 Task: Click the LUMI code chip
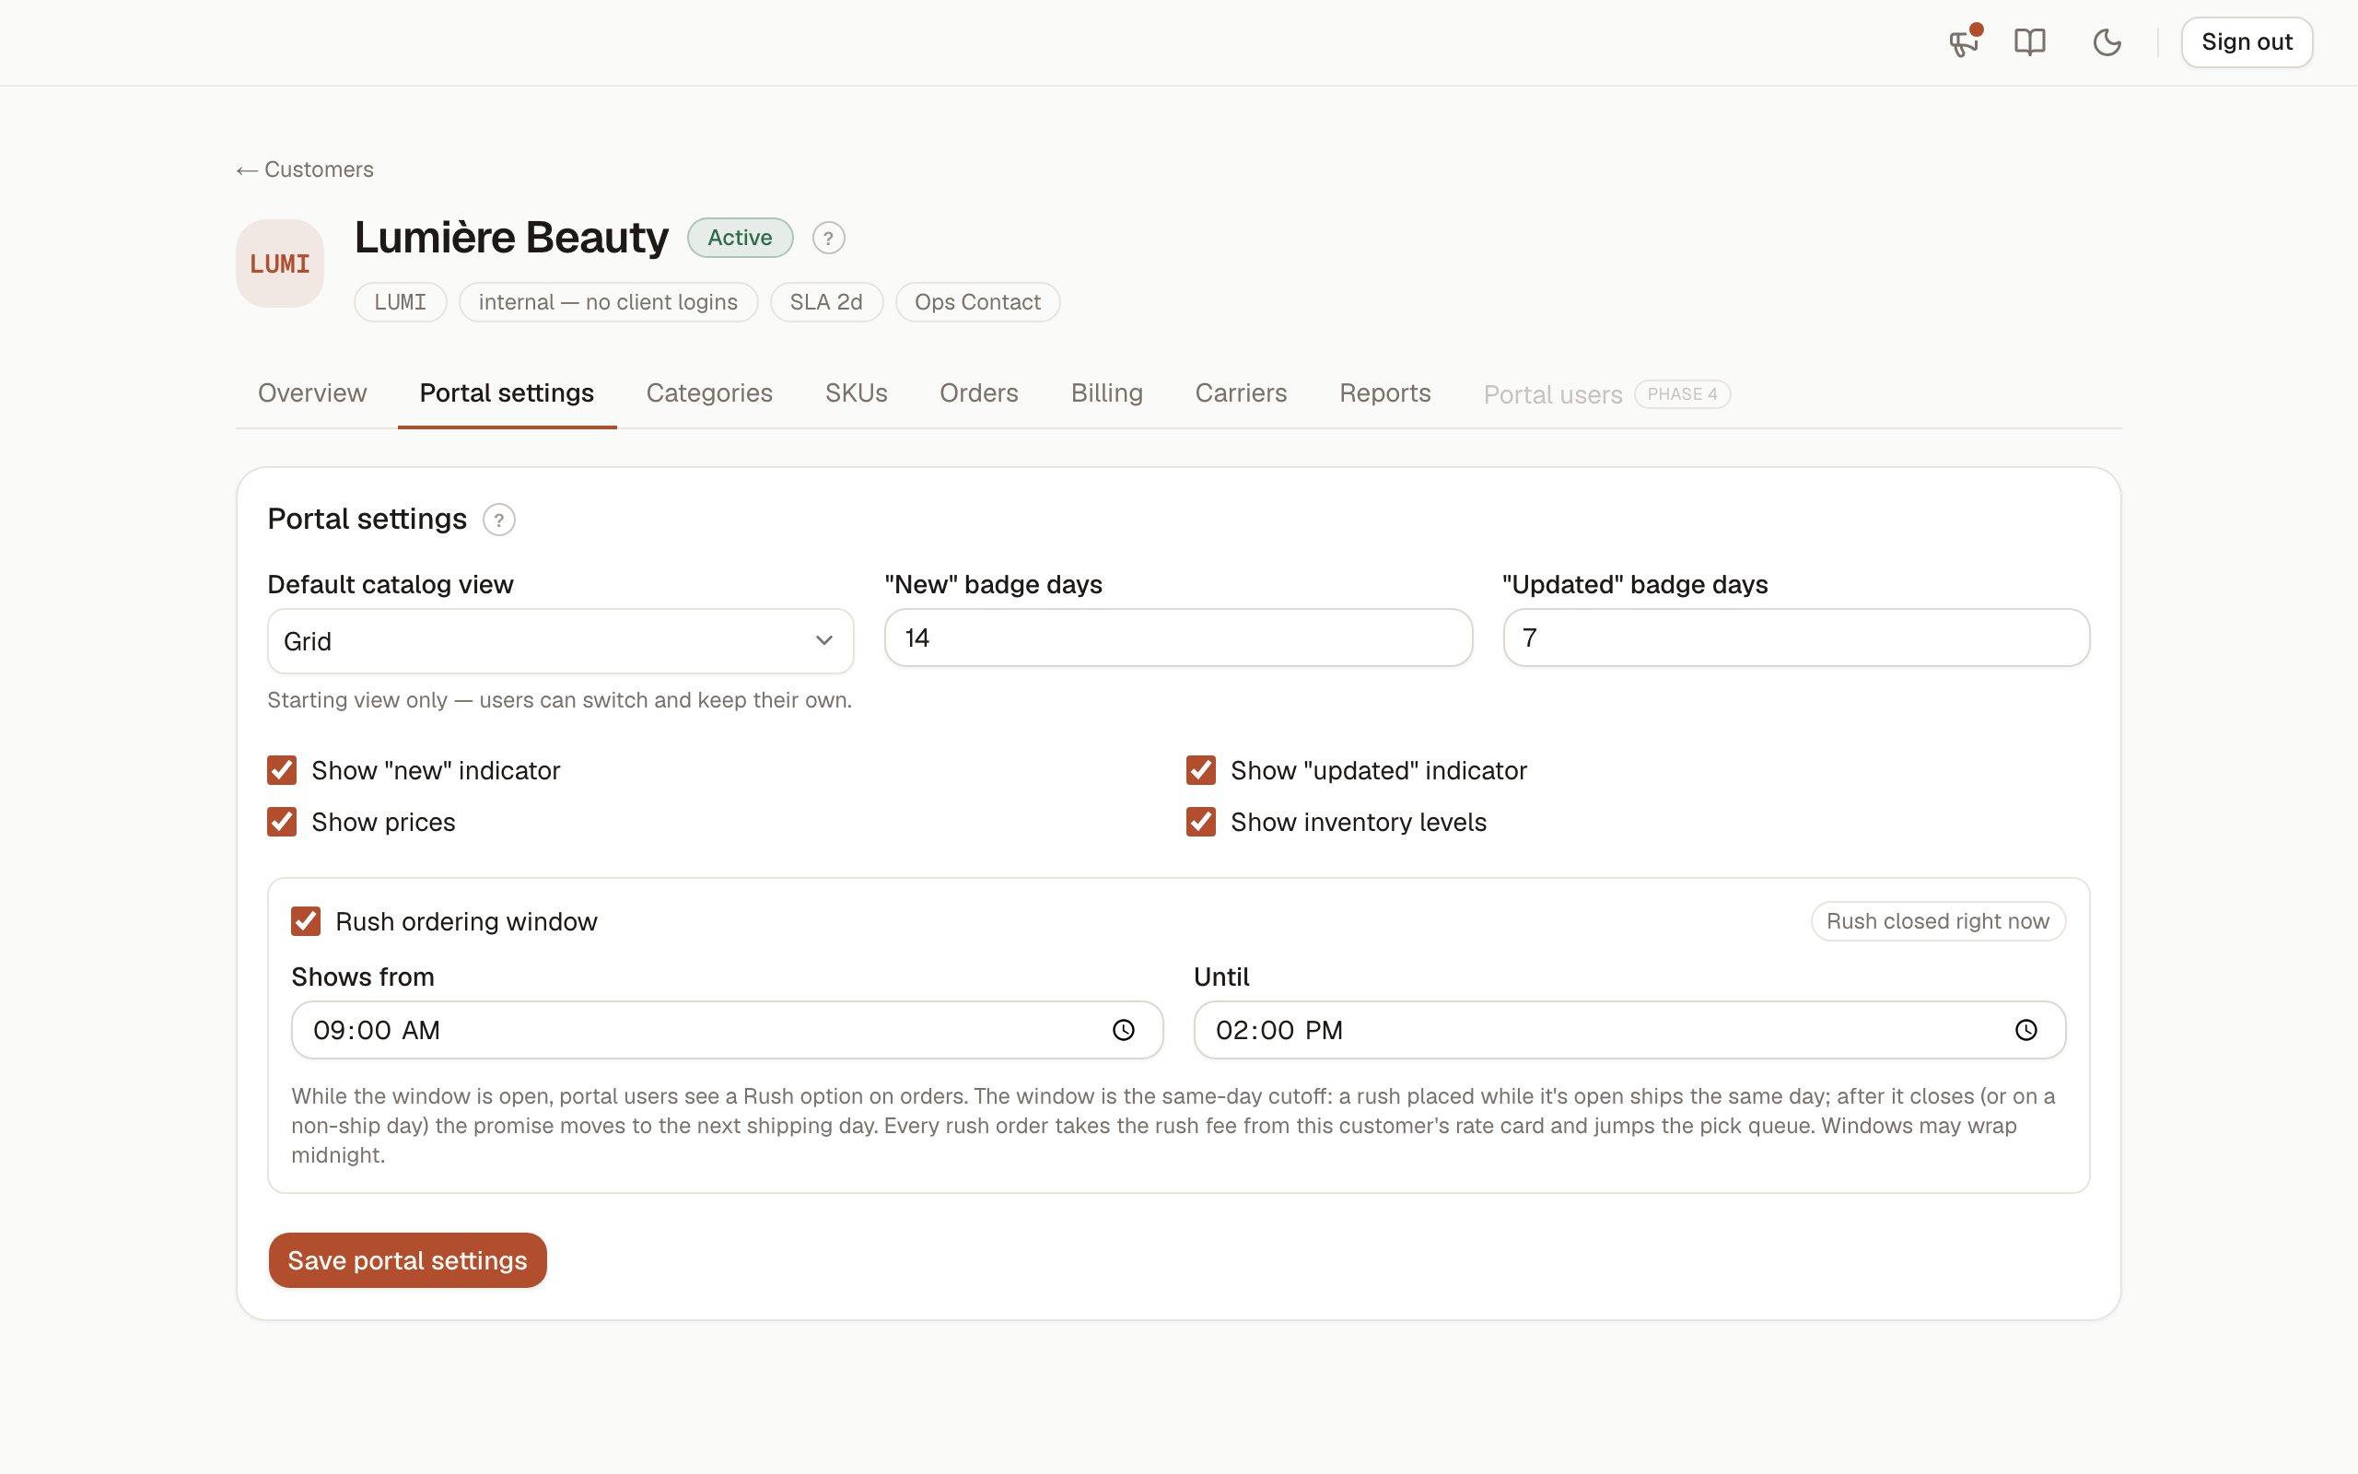click(401, 302)
